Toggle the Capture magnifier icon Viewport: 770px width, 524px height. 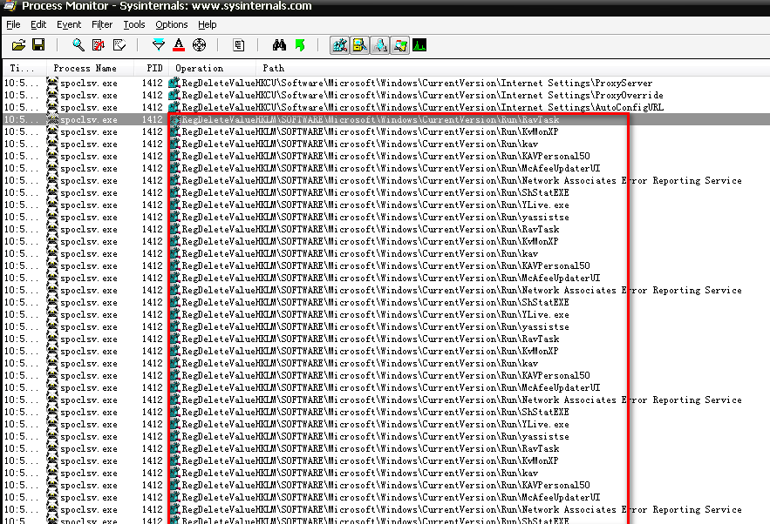(x=78, y=44)
